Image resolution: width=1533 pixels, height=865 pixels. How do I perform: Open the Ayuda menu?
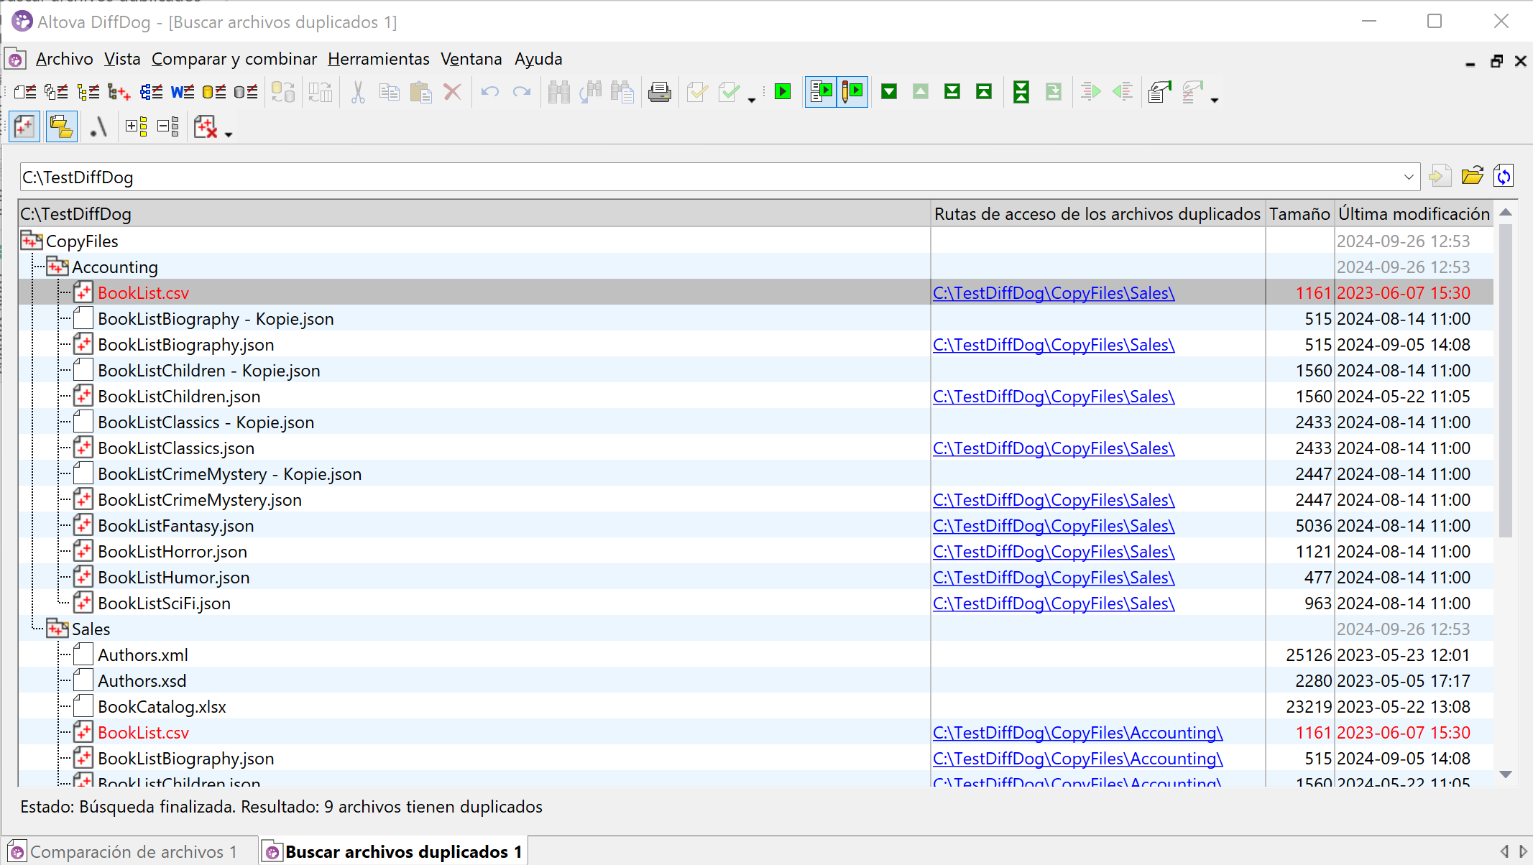point(538,59)
